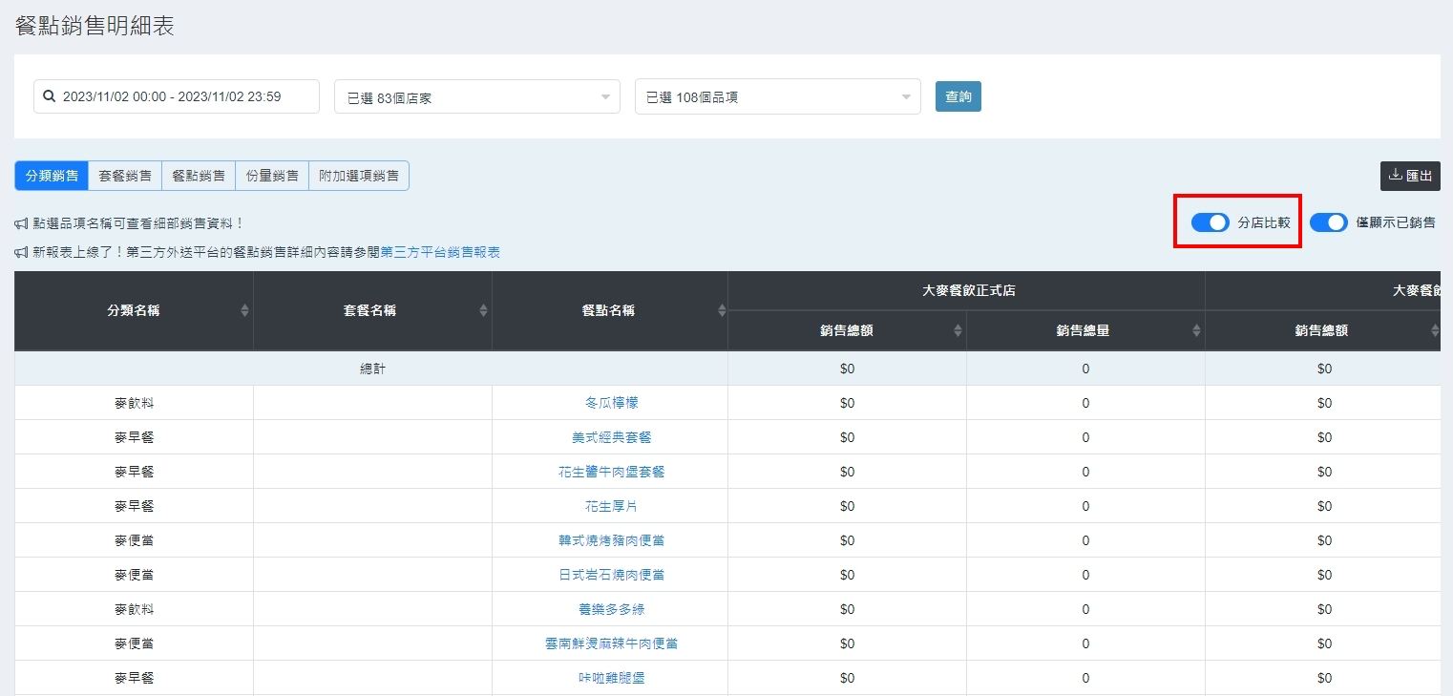This screenshot has height=696, width=1453.
Task: Click the download icon on 匯出 button
Action: pyautogui.click(x=1395, y=175)
